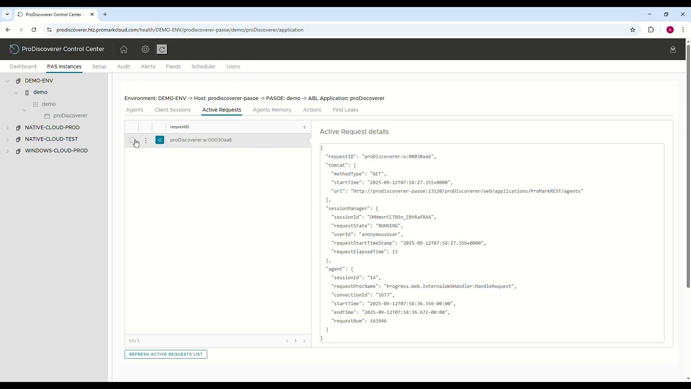This screenshot has height=389, width=691.
Task: Click the "requestState": "RUNNING" line
Action: coord(367,226)
